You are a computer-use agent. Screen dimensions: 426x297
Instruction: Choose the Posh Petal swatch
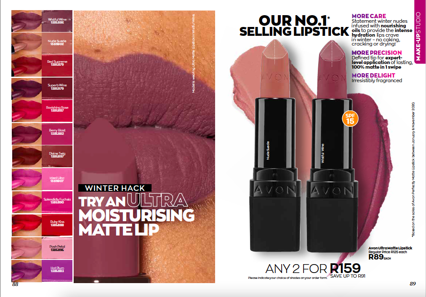(57, 248)
